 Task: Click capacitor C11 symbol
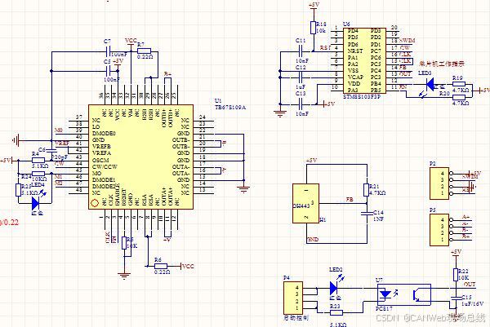coord(301,51)
